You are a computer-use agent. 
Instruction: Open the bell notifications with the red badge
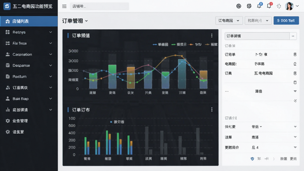pyautogui.click(x=269, y=6)
